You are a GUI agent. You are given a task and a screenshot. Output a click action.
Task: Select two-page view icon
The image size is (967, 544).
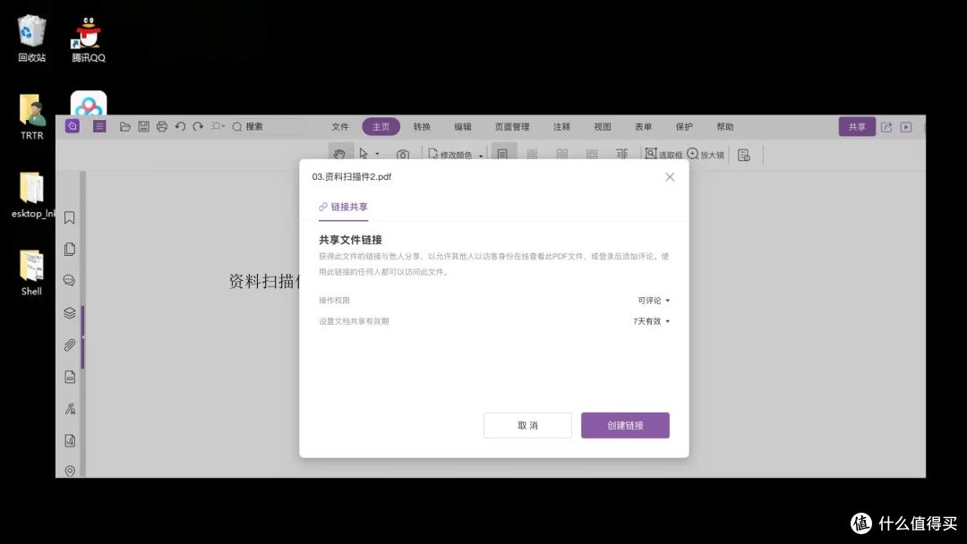[x=561, y=154]
